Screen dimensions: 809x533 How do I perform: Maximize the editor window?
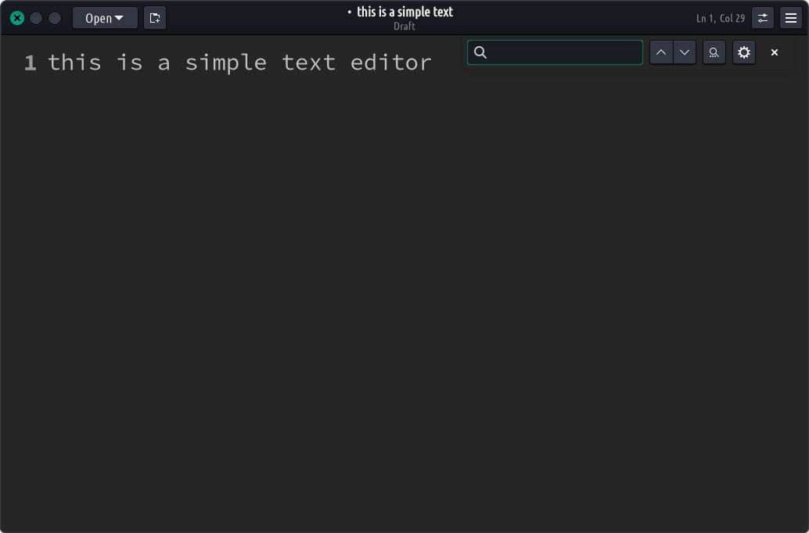[54, 17]
